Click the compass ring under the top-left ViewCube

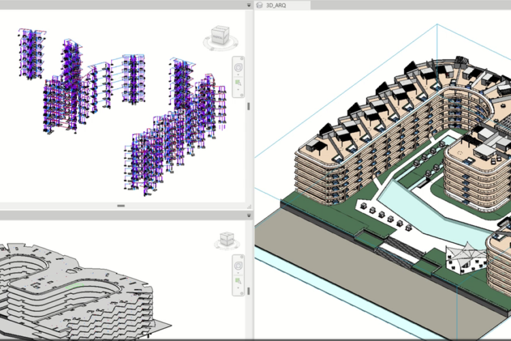[x=219, y=46]
